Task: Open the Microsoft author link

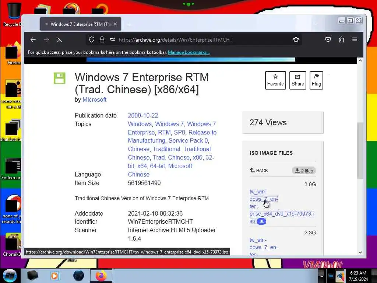Action: click(x=94, y=99)
